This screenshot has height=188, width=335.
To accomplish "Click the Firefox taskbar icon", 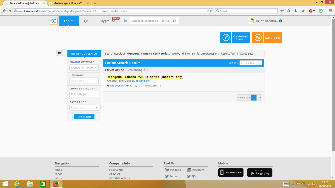I will (55, 184).
